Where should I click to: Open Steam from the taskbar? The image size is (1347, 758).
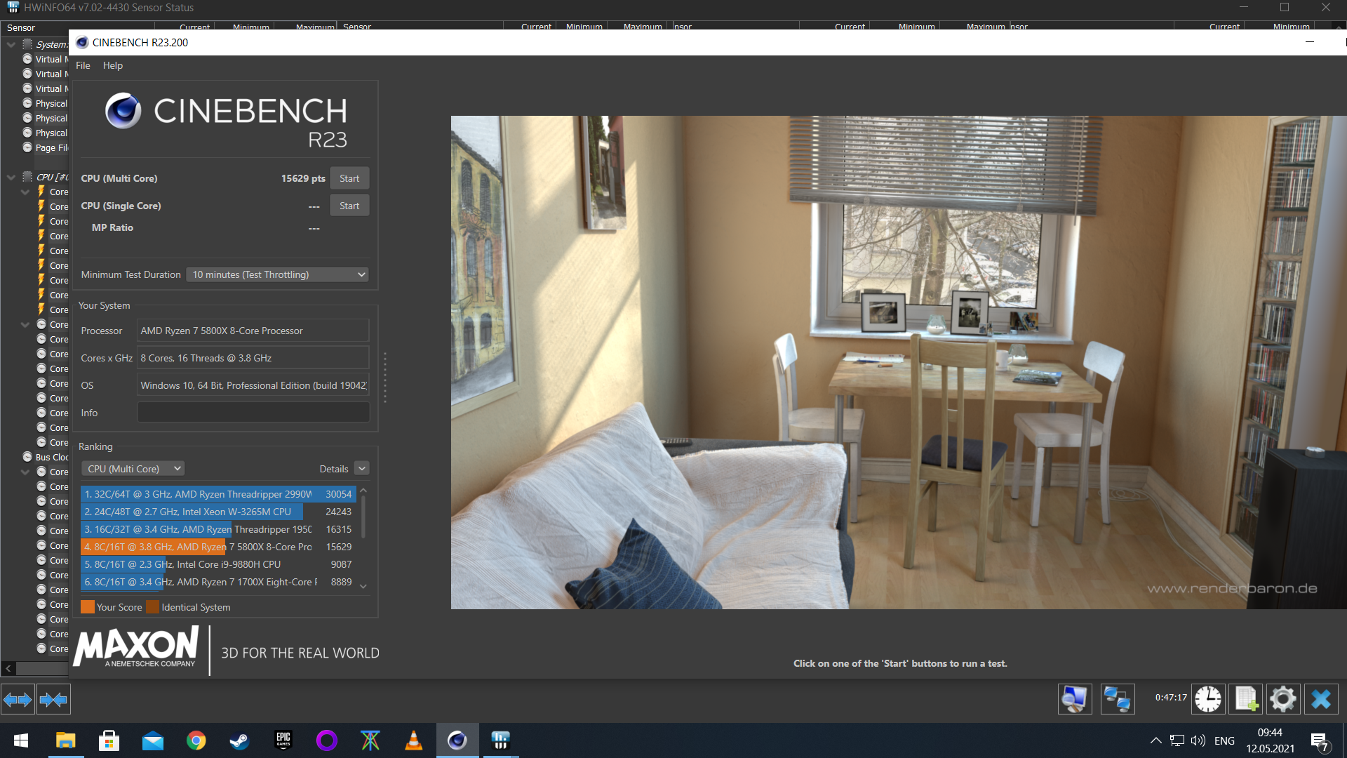[x=239, y=740]
